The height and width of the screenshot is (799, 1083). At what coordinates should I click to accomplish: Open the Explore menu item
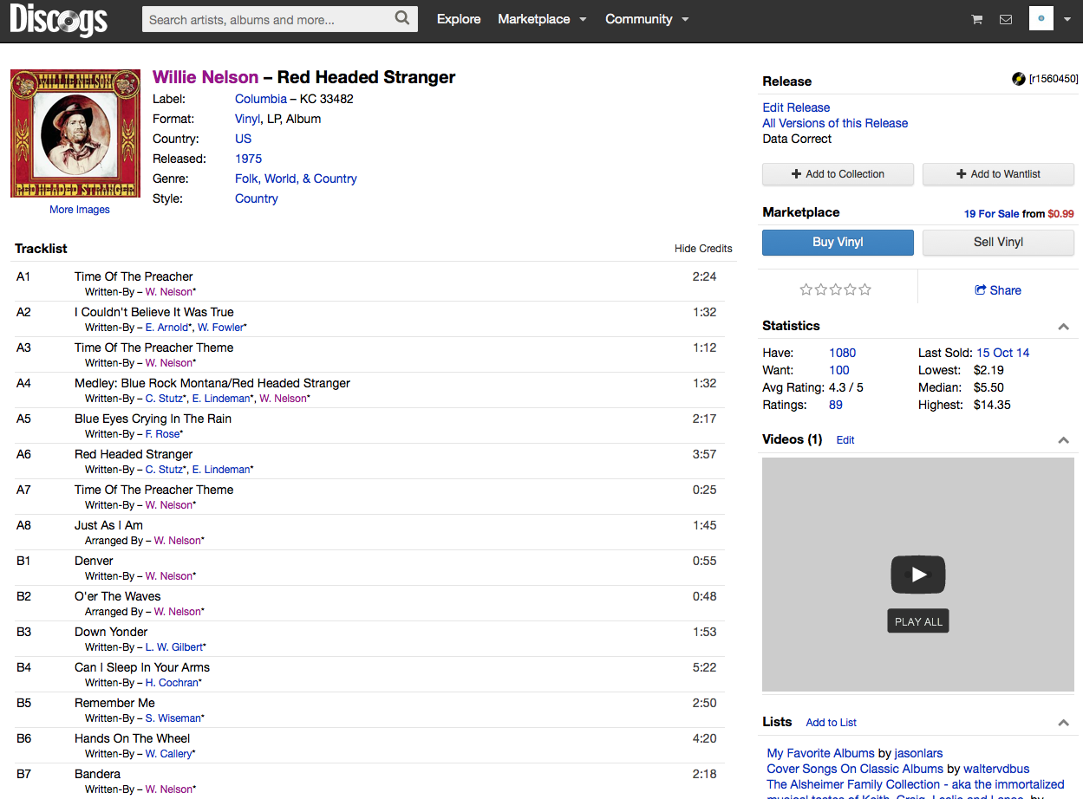(x=459, y=19)
